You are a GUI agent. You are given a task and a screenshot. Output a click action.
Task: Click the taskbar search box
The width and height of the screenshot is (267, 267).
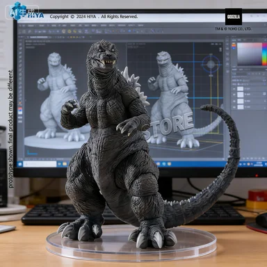tap(40, 164)
